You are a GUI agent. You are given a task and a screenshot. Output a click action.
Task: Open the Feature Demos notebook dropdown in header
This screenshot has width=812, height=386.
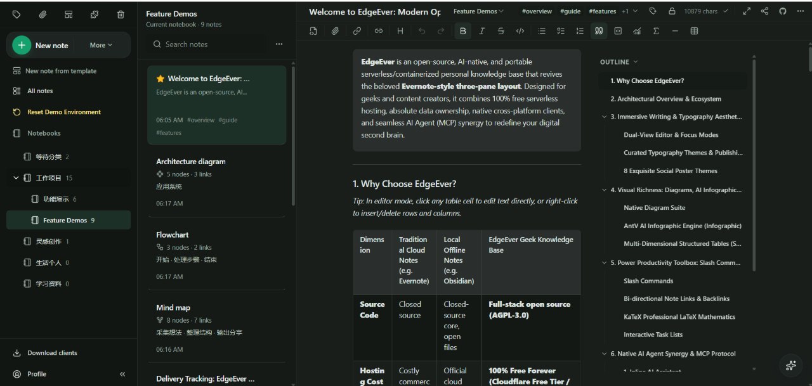tap(479, 11)
